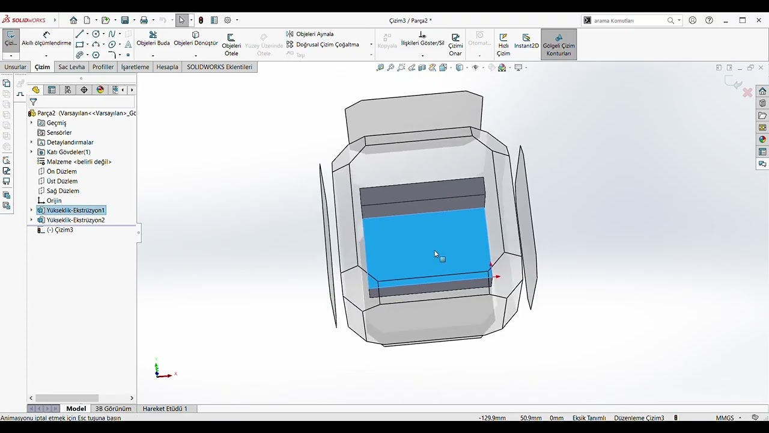The width and height of the screenshot is (769, 433).
Task: Open the FeatureManager design tree tab
Action: point(35,90)
